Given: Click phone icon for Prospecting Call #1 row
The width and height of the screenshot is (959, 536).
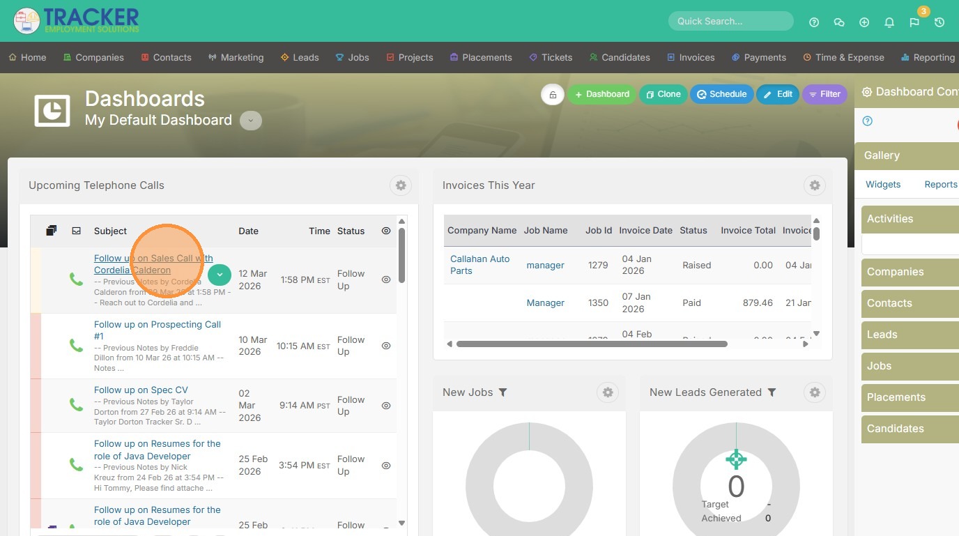Looking at the screenshot, I should [x=76, y=346].
